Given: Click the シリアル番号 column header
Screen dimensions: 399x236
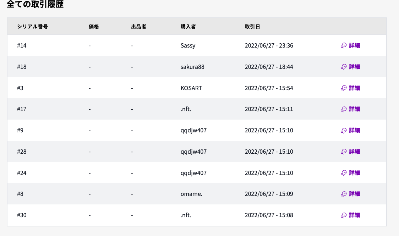Looking at the screenshot, I should coord(33,27).
